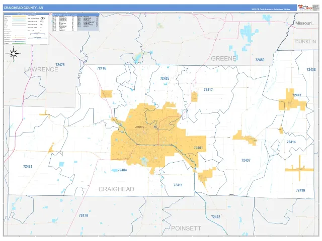
Task: Click the LAWRENCE county name label
Action: click(x=41, y=69)
